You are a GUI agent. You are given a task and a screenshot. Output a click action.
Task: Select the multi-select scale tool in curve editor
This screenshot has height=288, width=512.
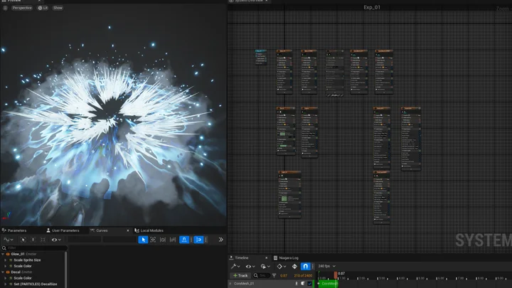click(x=173, y=240)
